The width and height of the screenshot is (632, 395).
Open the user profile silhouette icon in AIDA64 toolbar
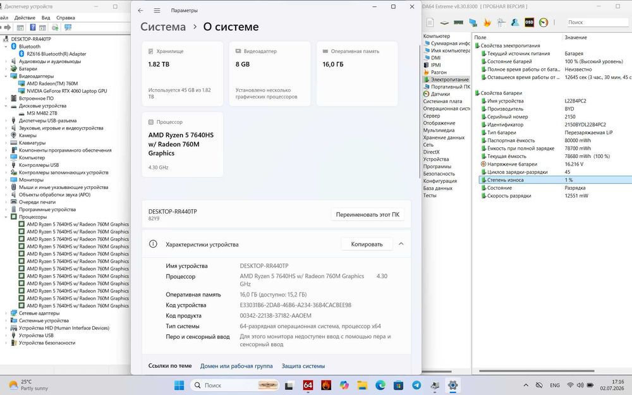click(x=514, y=23)
